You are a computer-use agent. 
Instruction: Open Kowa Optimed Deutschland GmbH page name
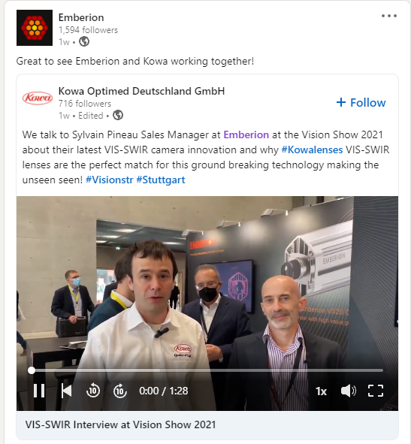click(x=141, y=91)
